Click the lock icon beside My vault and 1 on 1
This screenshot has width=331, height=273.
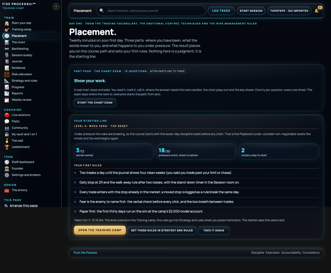click(x=7, y=134)
